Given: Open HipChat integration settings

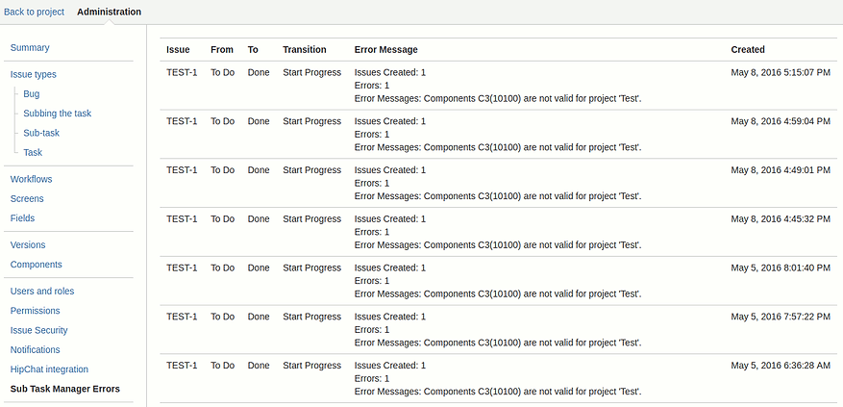Looking at the screenshot, I should pos(49,369).
